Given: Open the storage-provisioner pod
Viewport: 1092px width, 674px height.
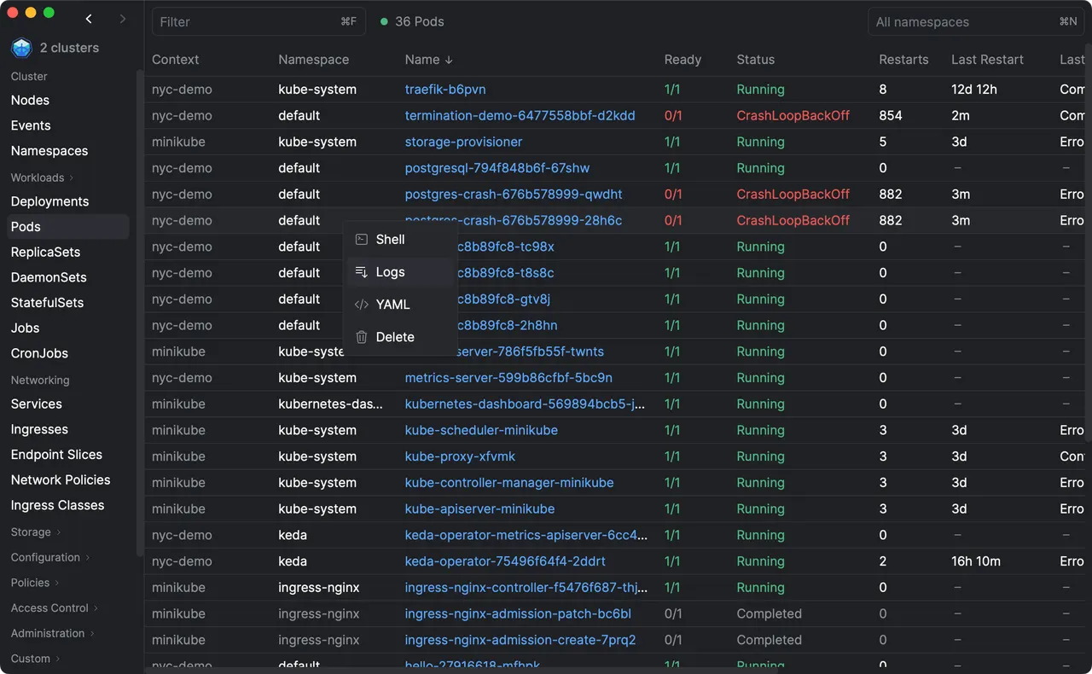Looking at the screenshot, I should coord(463,142).
